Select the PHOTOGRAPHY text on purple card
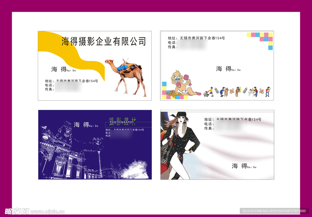 coord(122,122)
